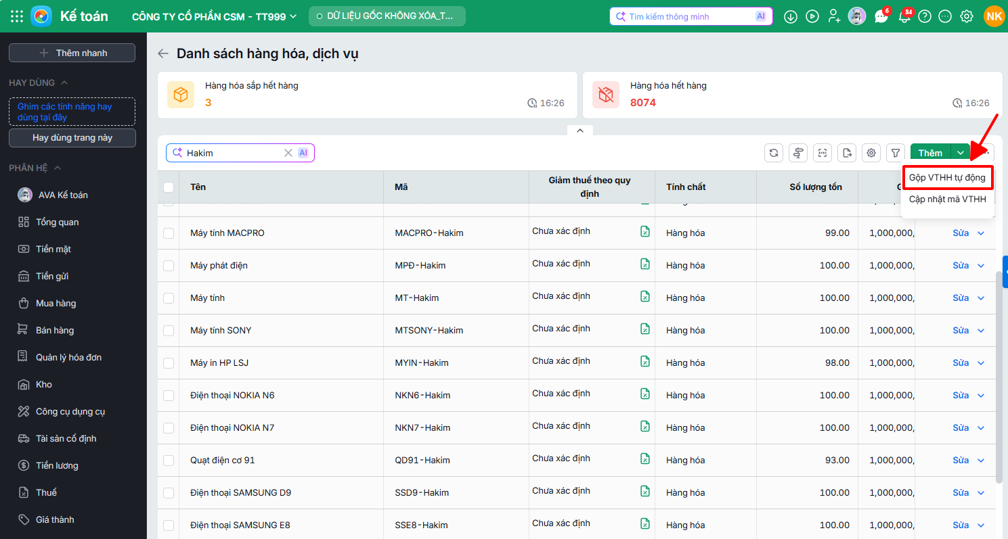The width and height of the screenshot is (1008, 539).
Task: Click the play tutorial icon in the header
Action: (812, 17)
